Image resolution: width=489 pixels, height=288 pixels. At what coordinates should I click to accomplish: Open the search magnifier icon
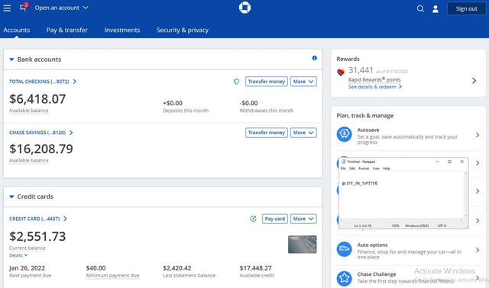pyautogui.click(x=420, y=8)
